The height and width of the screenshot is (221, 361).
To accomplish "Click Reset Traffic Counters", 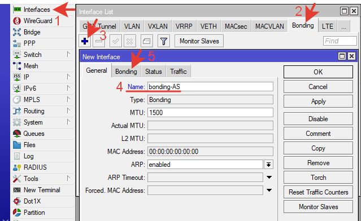I will [x=318, y=192].
